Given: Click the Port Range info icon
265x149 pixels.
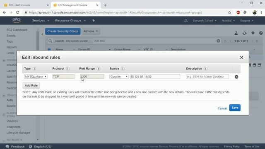Looking at the screenshot, I should (x=99, y=69).
